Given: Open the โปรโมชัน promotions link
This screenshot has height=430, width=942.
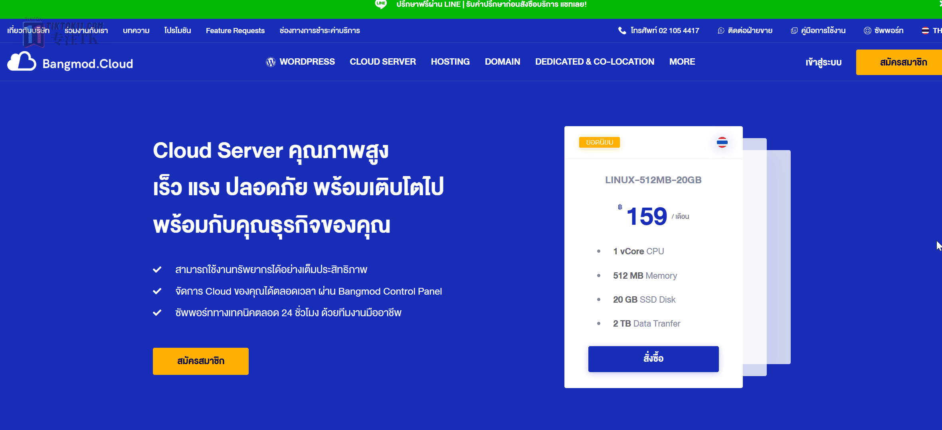Looking at the screenshot, I should click(178, 31).
